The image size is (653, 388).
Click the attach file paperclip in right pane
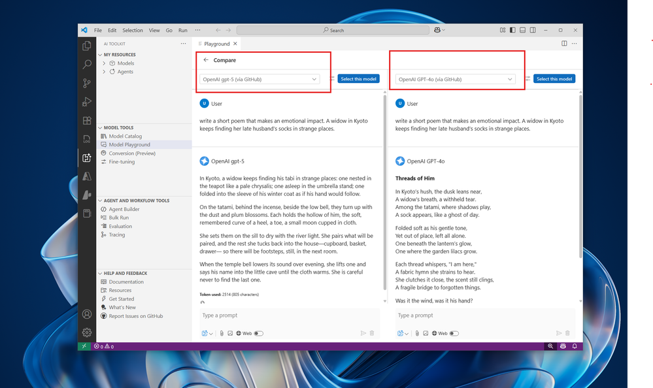point(417,333)
